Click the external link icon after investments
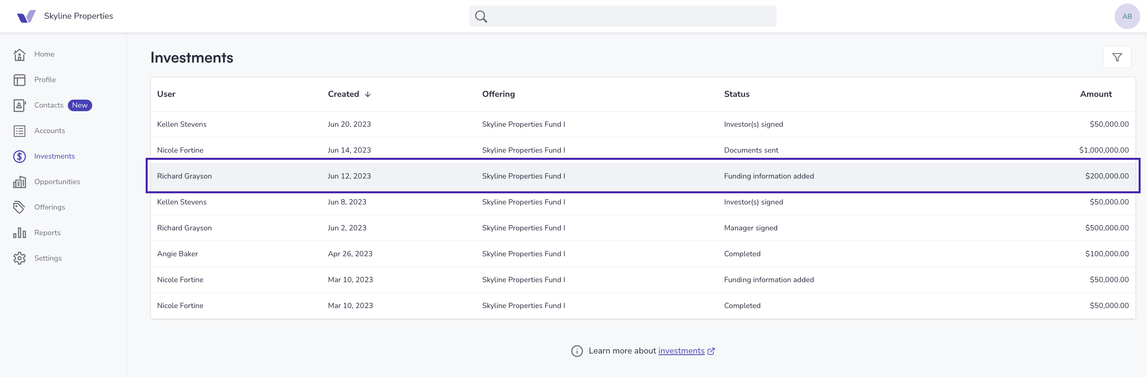 coord(711,351)
